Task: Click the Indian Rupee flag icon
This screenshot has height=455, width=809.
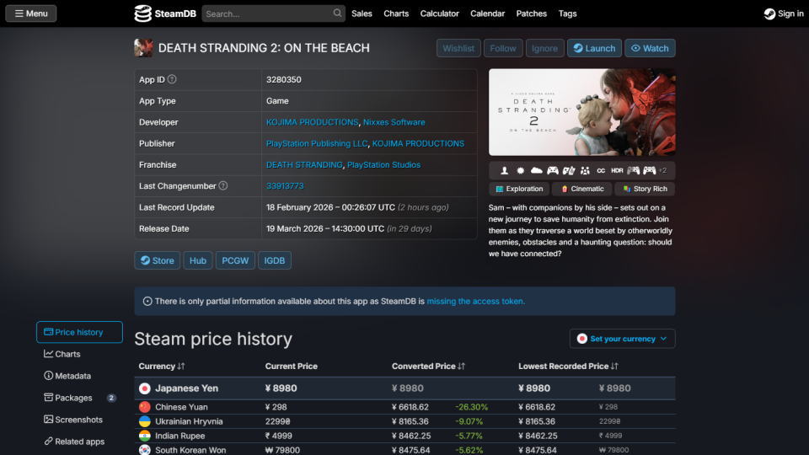Action: (x=145, y=436)
